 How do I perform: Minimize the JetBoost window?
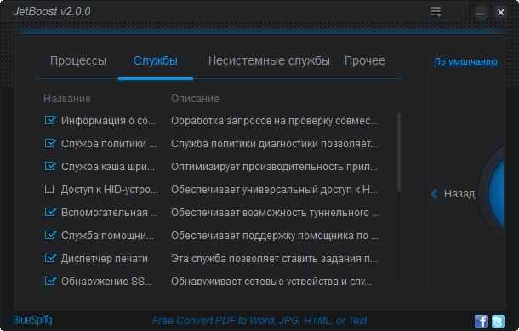click(x=480, y=13)
